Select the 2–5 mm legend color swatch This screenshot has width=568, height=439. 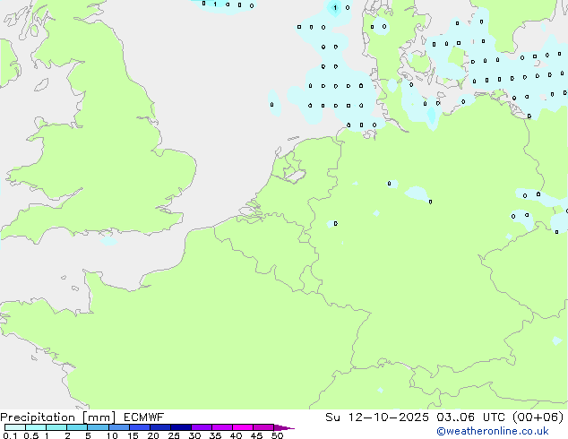[x=77, y=427]
